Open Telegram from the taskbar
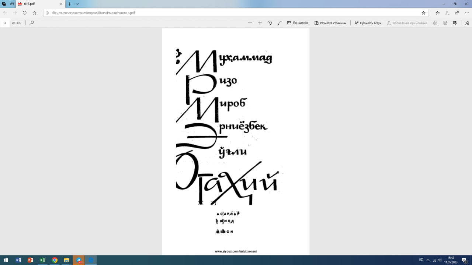Screen dimensions: 472x265 click(79, 260)
